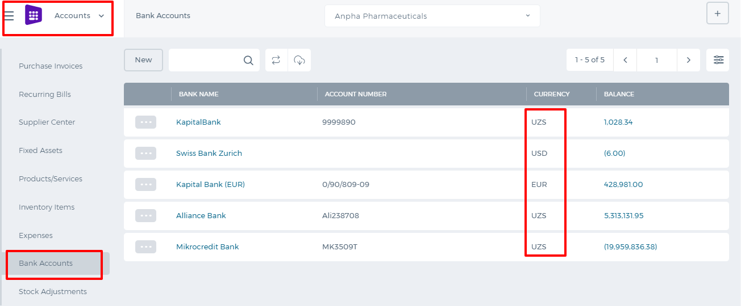
Task: Open Mikrocredit Bank balance link
Action: pos(630,246)
